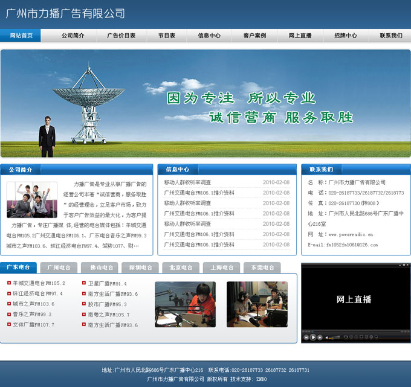411x387 pixels.
Task: Adjust the volume slider in the video player
Action: tap(334, 337)
